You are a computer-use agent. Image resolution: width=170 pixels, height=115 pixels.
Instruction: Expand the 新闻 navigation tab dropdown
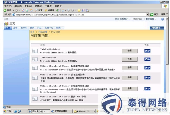pyautogui.click(x=62, y=28)
